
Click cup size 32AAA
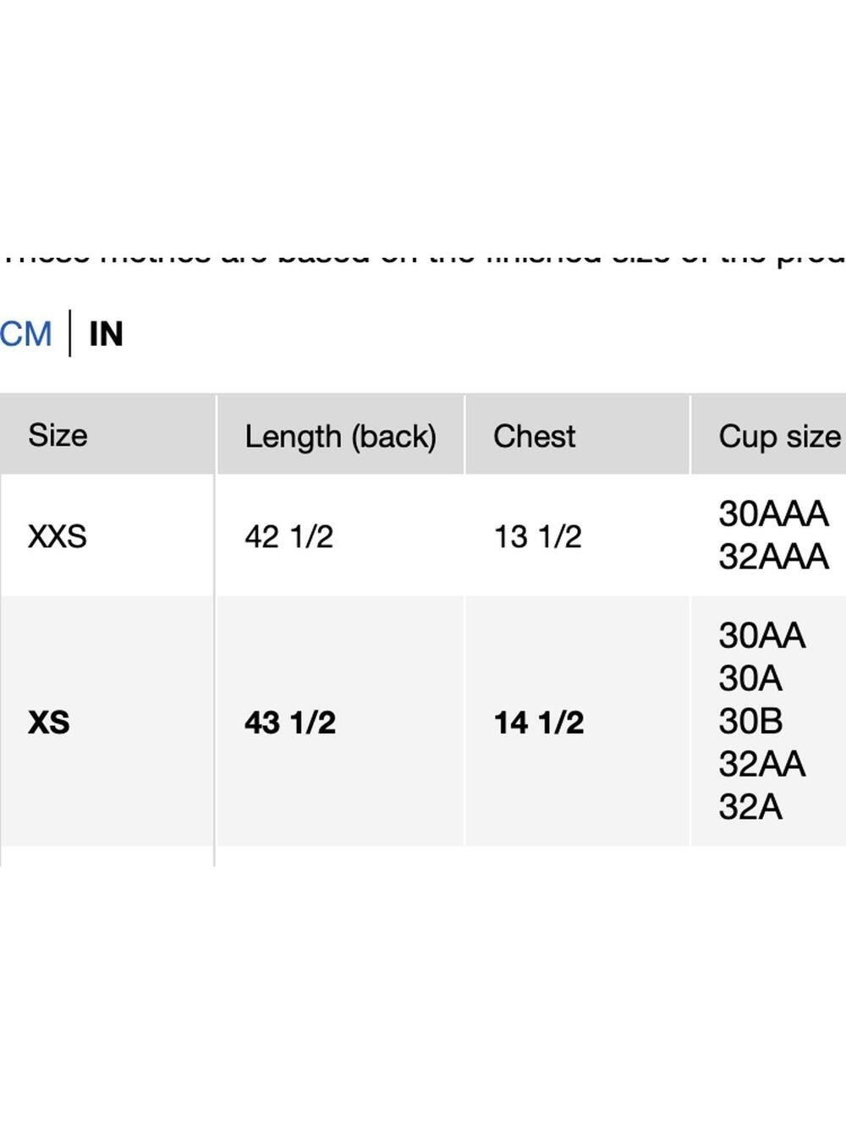(x=773, y=557)
